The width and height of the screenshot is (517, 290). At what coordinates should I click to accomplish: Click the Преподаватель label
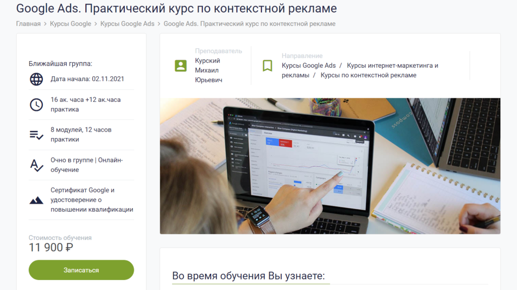218,51
